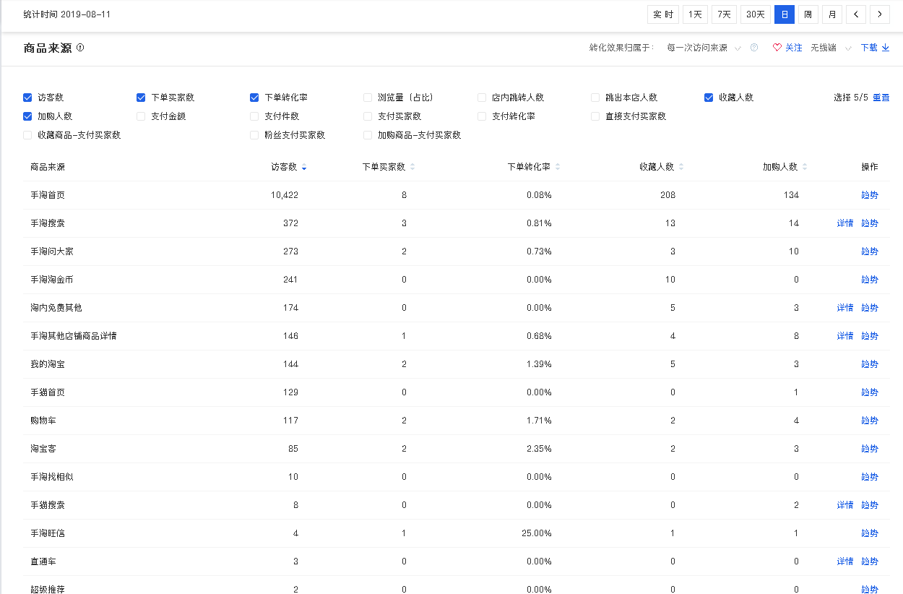
Task: Sort table by 加购人数 sort icon
Action: coord(805,167)
